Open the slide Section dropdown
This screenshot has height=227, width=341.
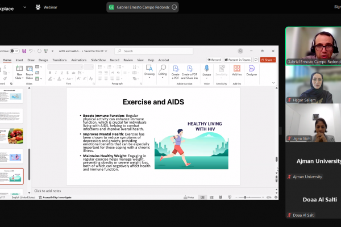pos(39,78)
